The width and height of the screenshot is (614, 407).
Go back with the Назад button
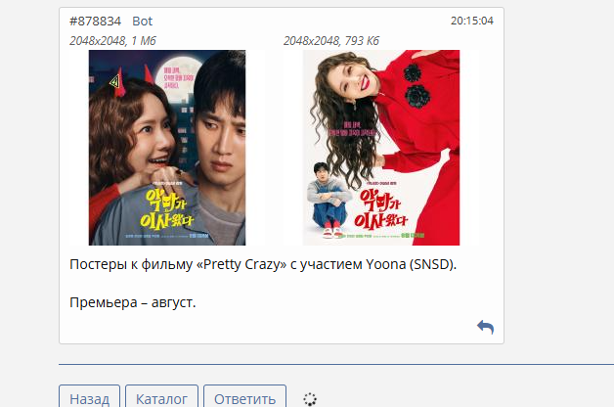[89, 397]
